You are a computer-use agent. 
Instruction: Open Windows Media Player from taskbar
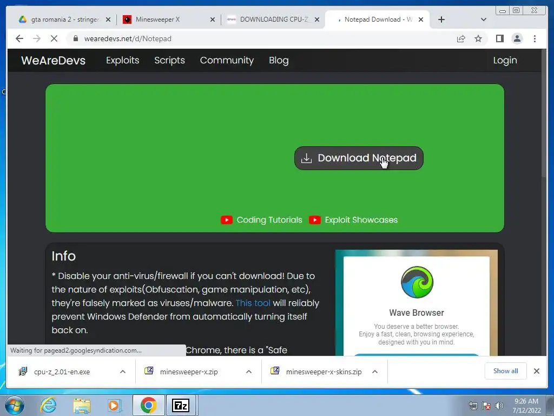coord(114,405)
